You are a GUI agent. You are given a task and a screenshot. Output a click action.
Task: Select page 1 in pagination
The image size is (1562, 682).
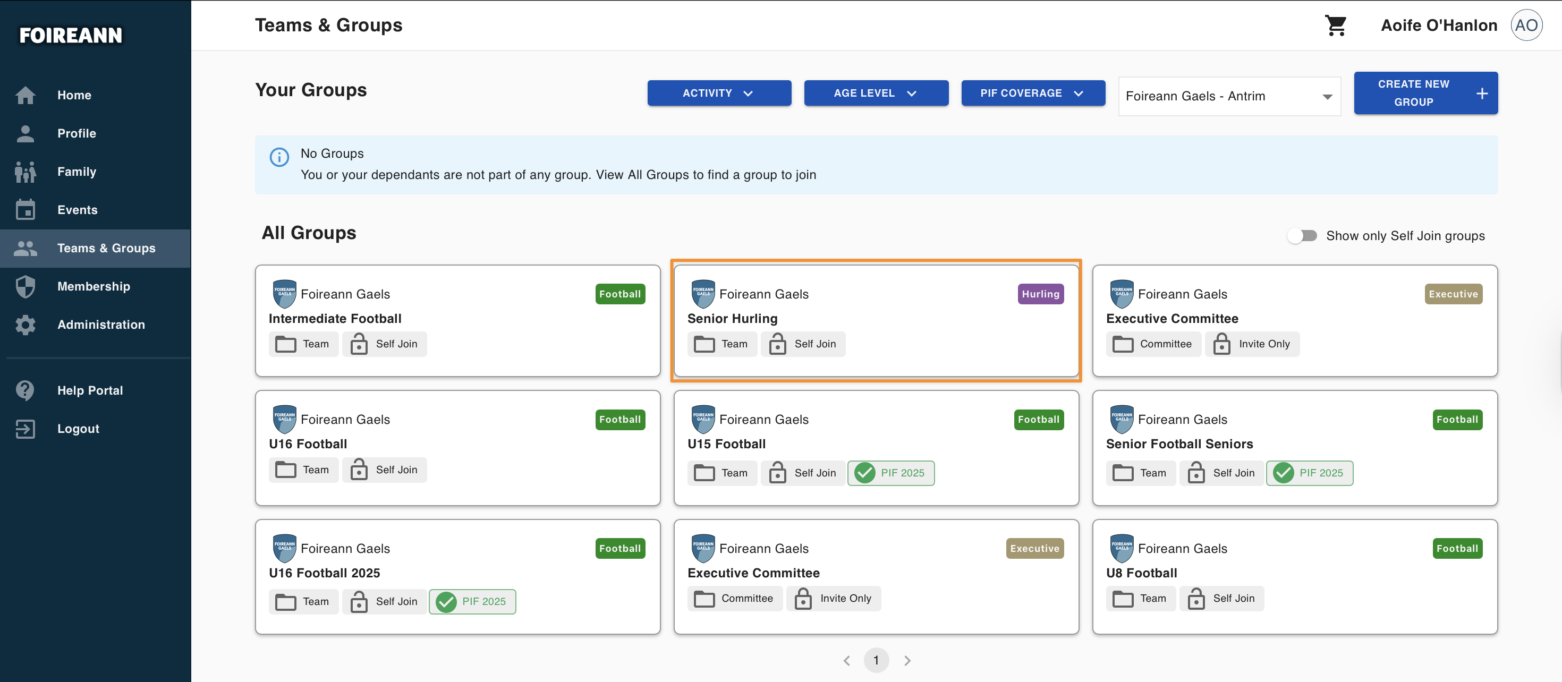pyautogui.click(x=876, y=660)
